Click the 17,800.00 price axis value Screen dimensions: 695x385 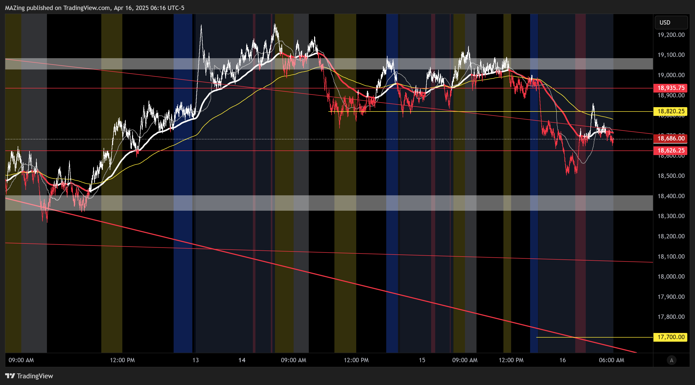[671, 317]
